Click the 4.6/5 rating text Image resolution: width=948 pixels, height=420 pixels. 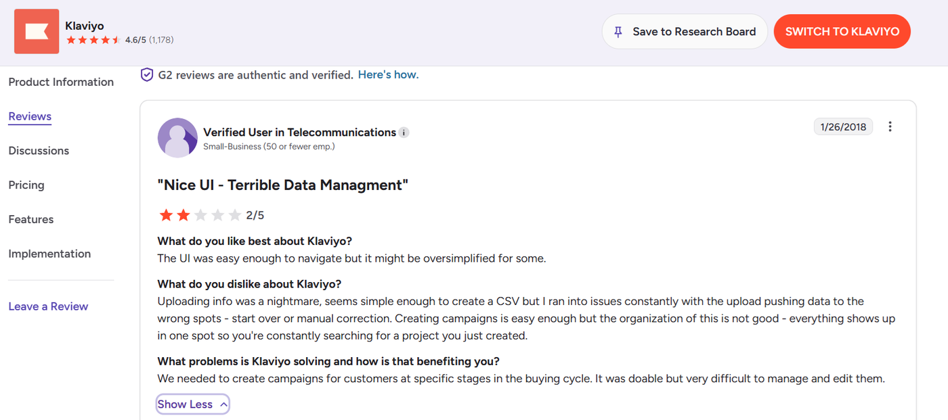point(135,40)
